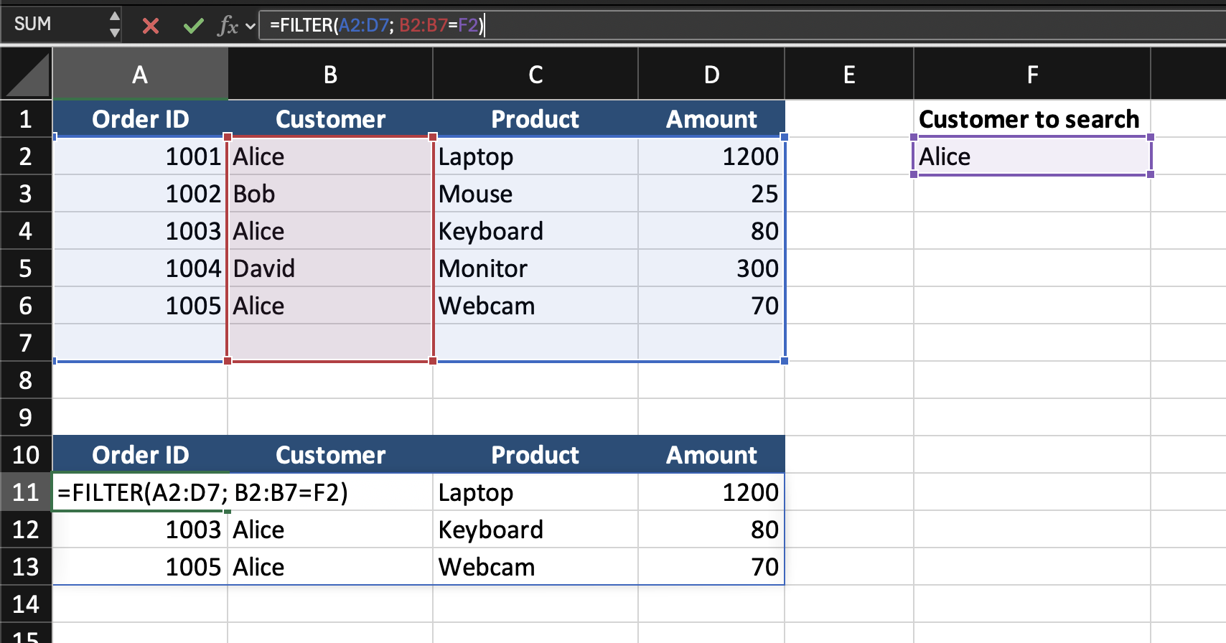Select cell C5 with Monitor
Screen dimensions: 1226x643
(535, 268)
